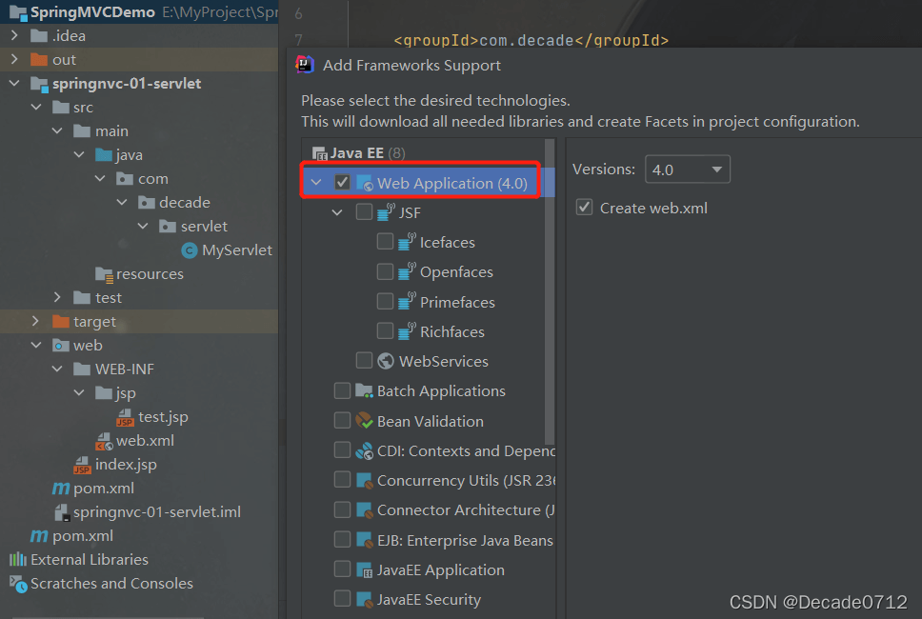Screen dimensions: 922x619
Task: Click the Batch Applications folder icon
Action: tap(365, 390)
